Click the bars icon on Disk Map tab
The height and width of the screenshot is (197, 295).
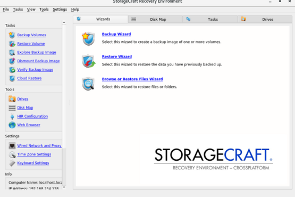(133, 19)
